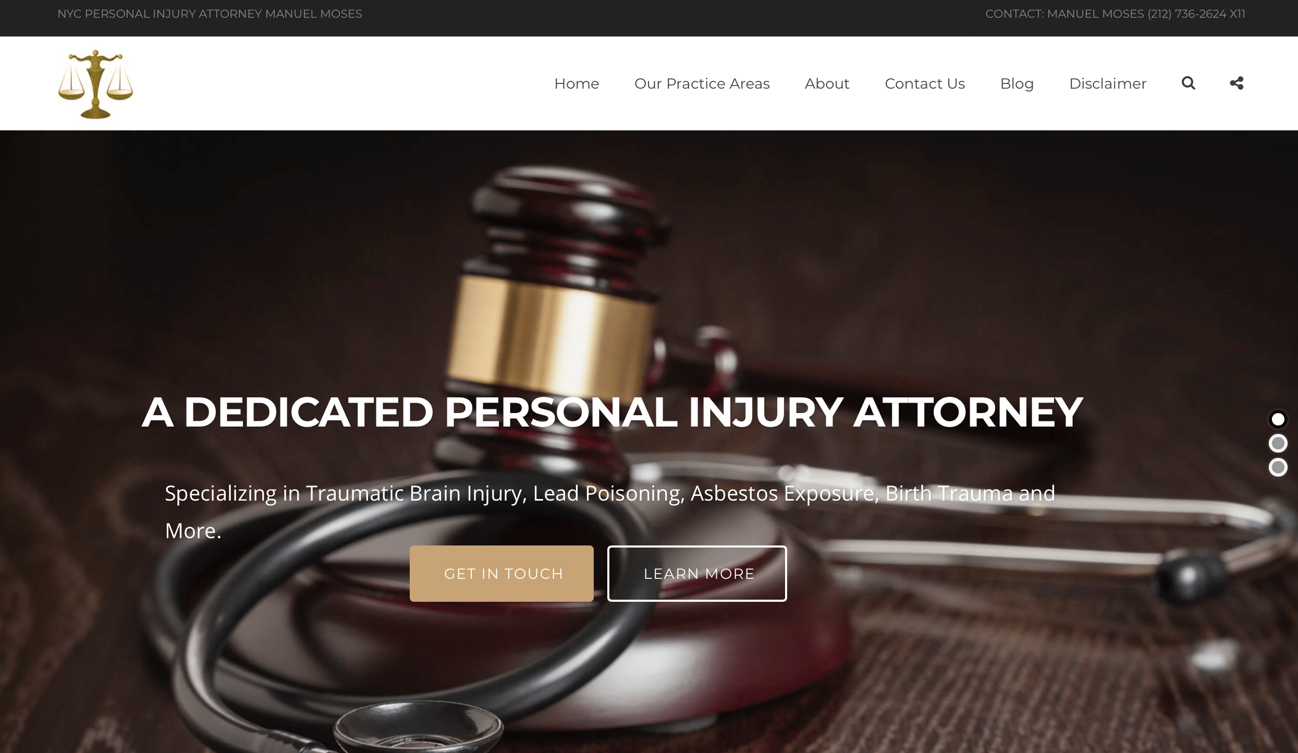
Task: Click the Dedicated Personal Injury Attorney headline
Action: pyautogui.click(x=612, y=412)
